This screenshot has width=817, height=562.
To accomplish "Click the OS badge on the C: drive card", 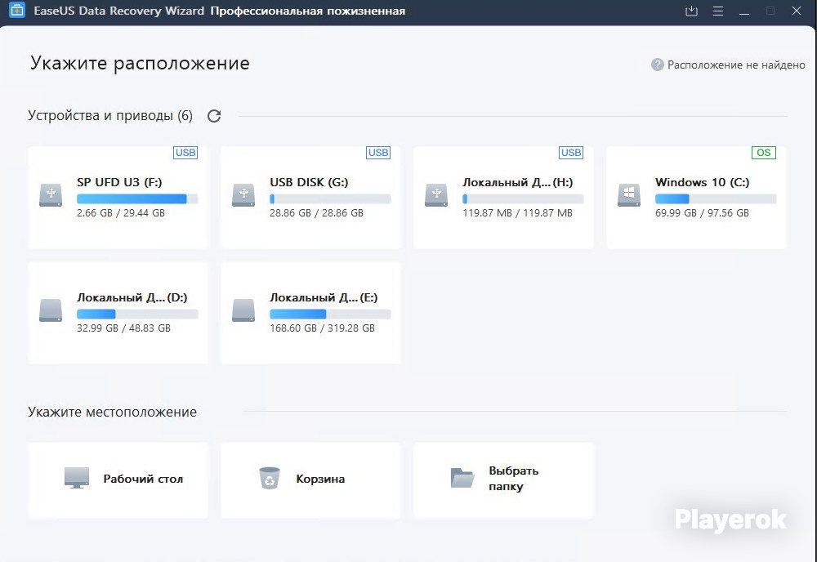I will (x=764, y=153).
